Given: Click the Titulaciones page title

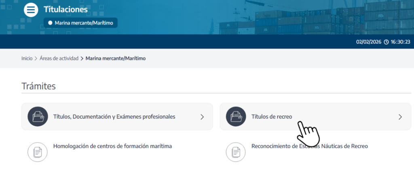Looking at the screenshot, I should coord(65,9).
